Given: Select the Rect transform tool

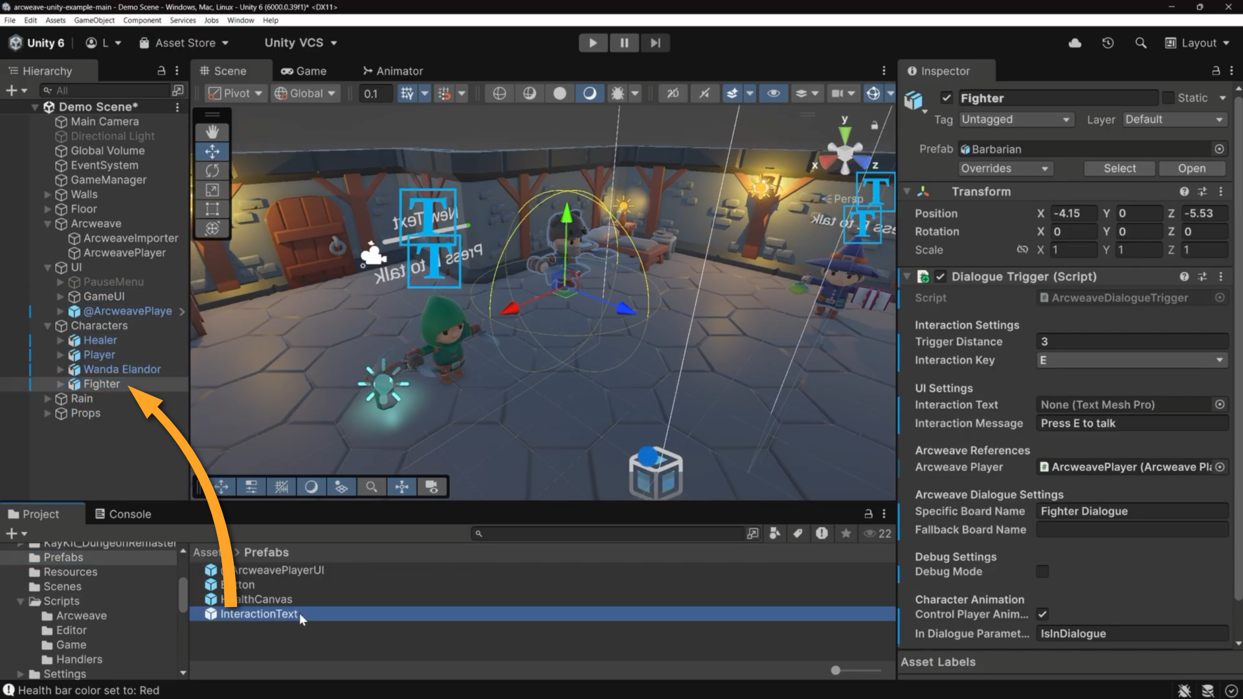Looking at the screenshot, I should (212, 209).
